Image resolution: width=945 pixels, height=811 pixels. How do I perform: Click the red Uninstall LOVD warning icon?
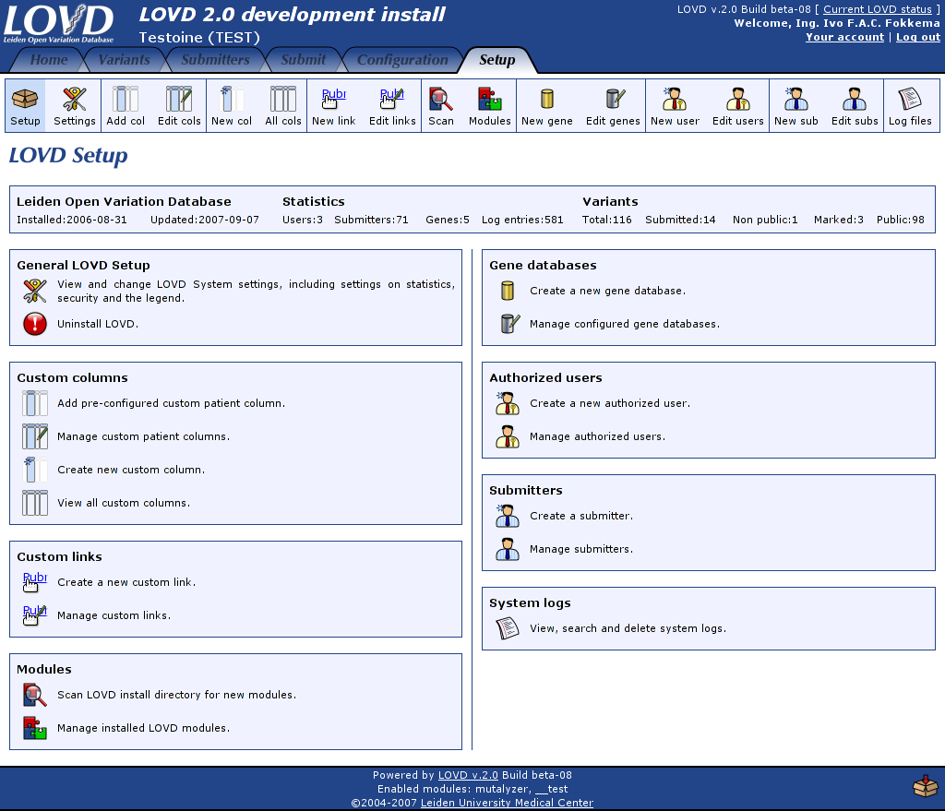pos(35,324)
